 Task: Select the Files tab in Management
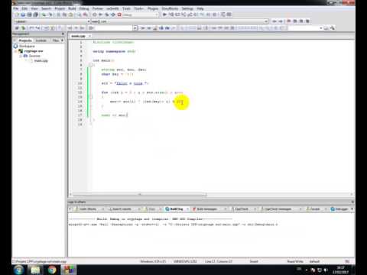pyautogui.click(x=56, y=40)
